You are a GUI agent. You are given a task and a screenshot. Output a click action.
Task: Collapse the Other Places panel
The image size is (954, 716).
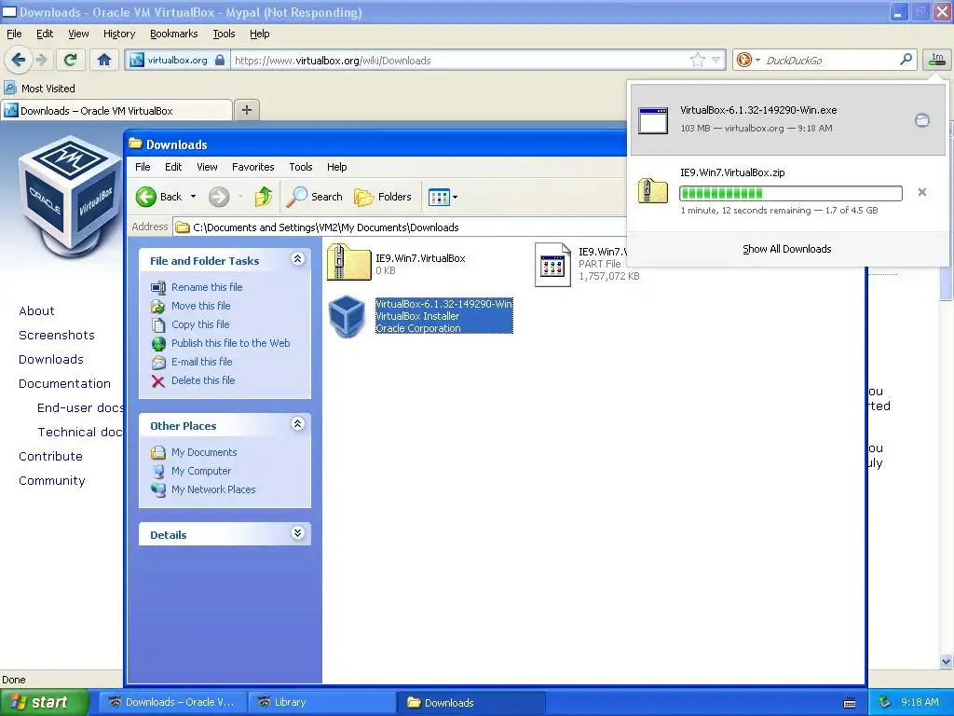point(297,424)
